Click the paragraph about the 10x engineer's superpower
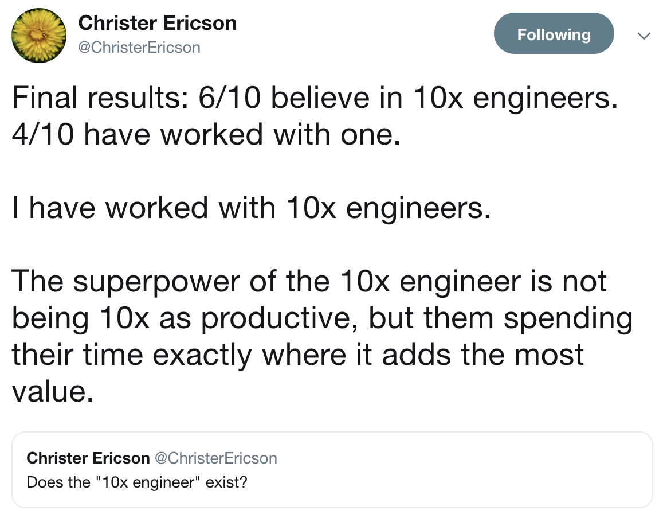Image resolution: width=667 pixels, height=514 pixels. (x=321, y=318)
